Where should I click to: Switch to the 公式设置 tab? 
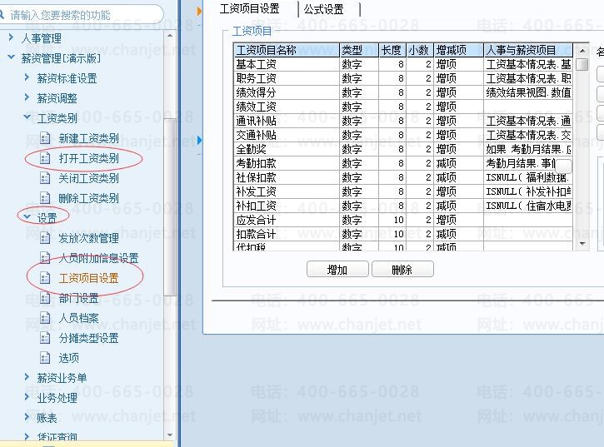coord(323,9)
